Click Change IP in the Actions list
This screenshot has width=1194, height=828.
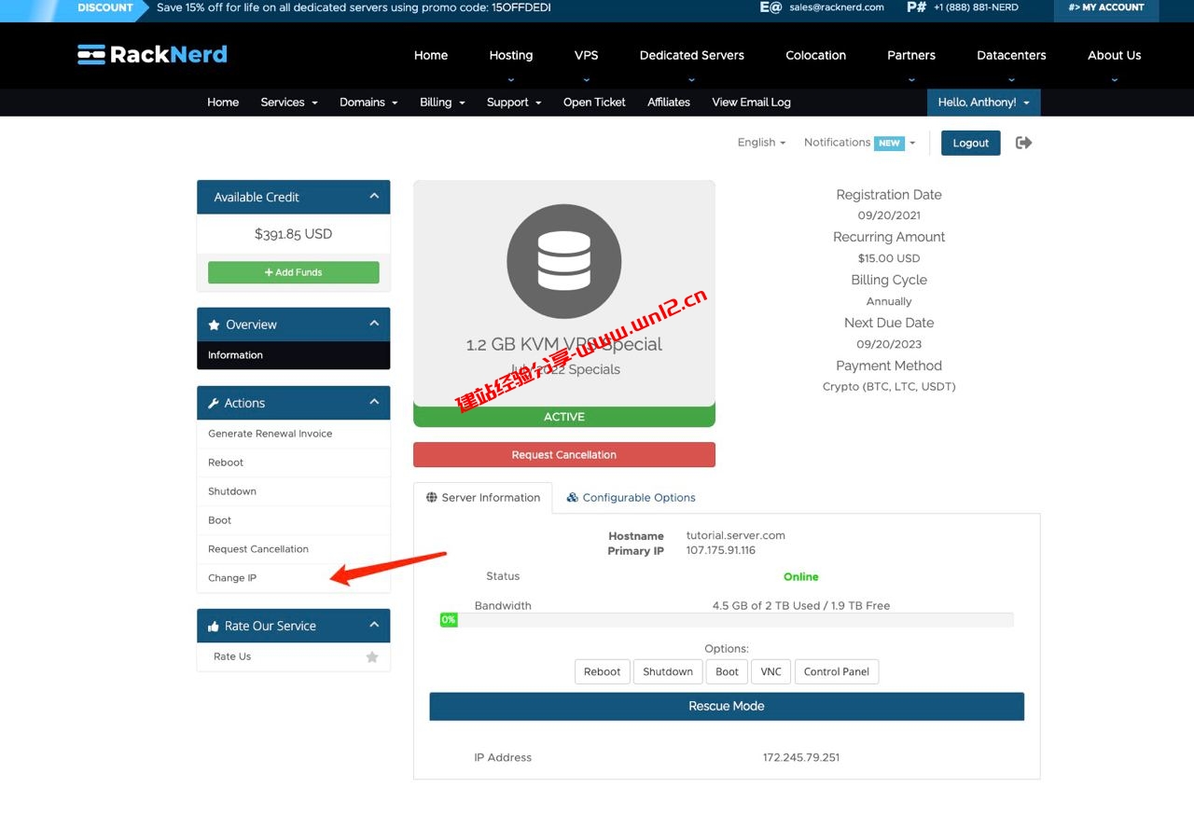tap(232, 578)
